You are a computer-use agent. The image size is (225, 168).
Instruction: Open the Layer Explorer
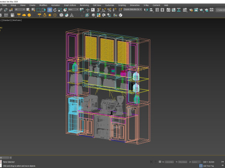162,10
